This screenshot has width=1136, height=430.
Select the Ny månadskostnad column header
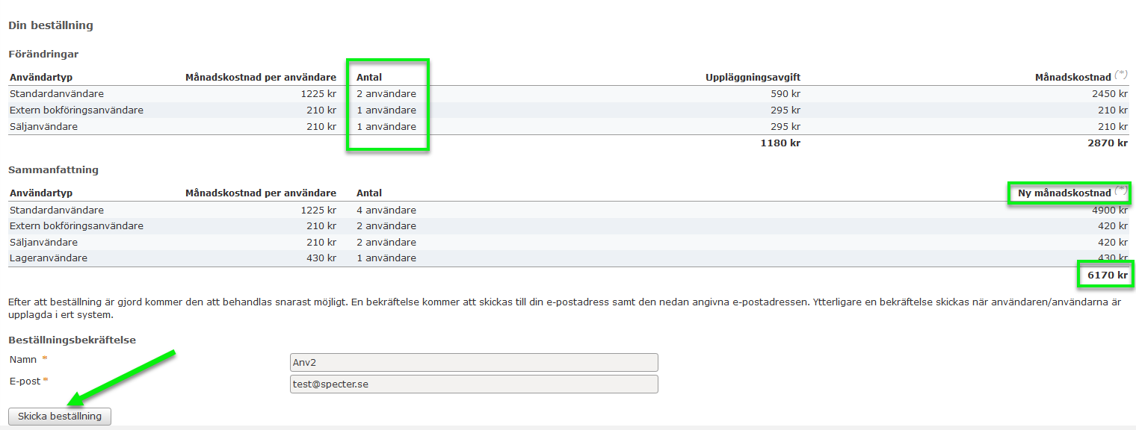tap(1064, 193)
